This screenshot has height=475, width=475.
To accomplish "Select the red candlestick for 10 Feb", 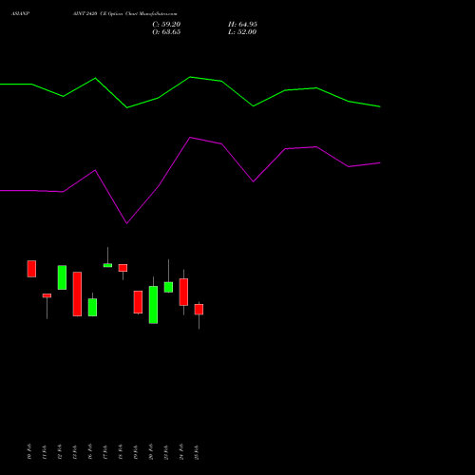I will (31, 269).
